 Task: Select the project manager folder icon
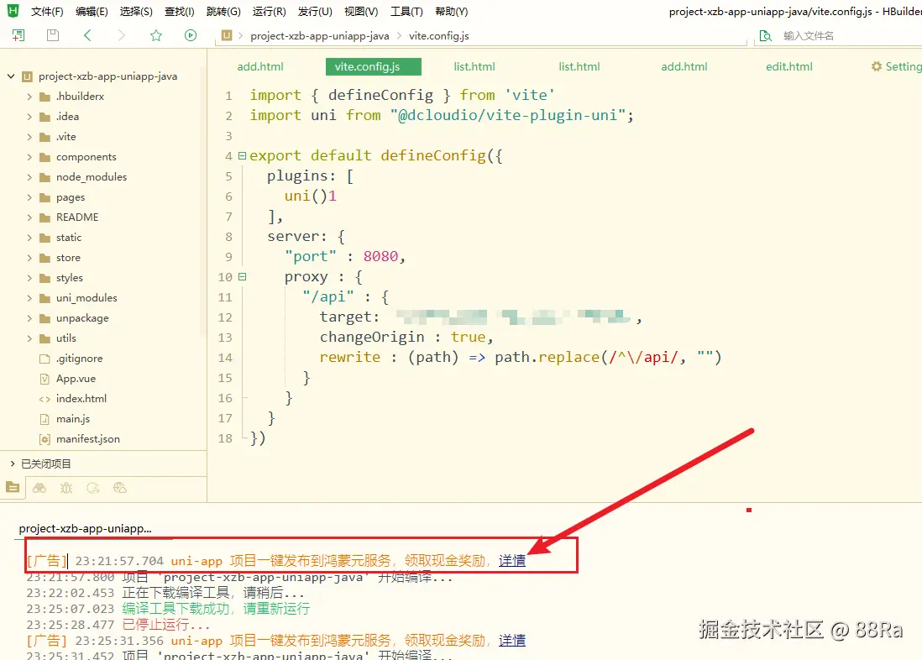coord(13,487)
